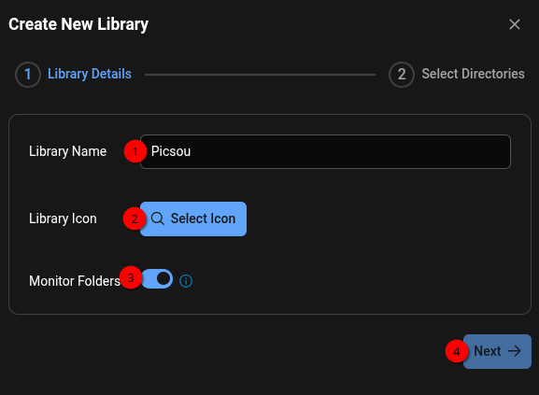Click the right arrow icon in Next

click(x=515, y=351)
